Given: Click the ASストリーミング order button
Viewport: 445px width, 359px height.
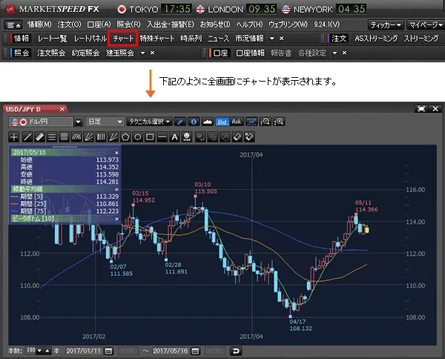Looking at the screenshot, I should [x=376, y=38].
